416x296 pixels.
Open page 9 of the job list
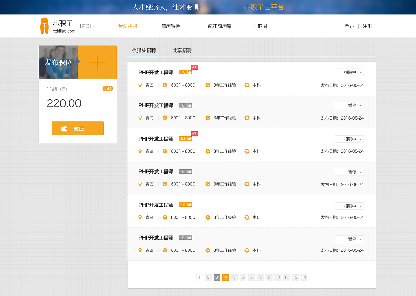point(269,277)
